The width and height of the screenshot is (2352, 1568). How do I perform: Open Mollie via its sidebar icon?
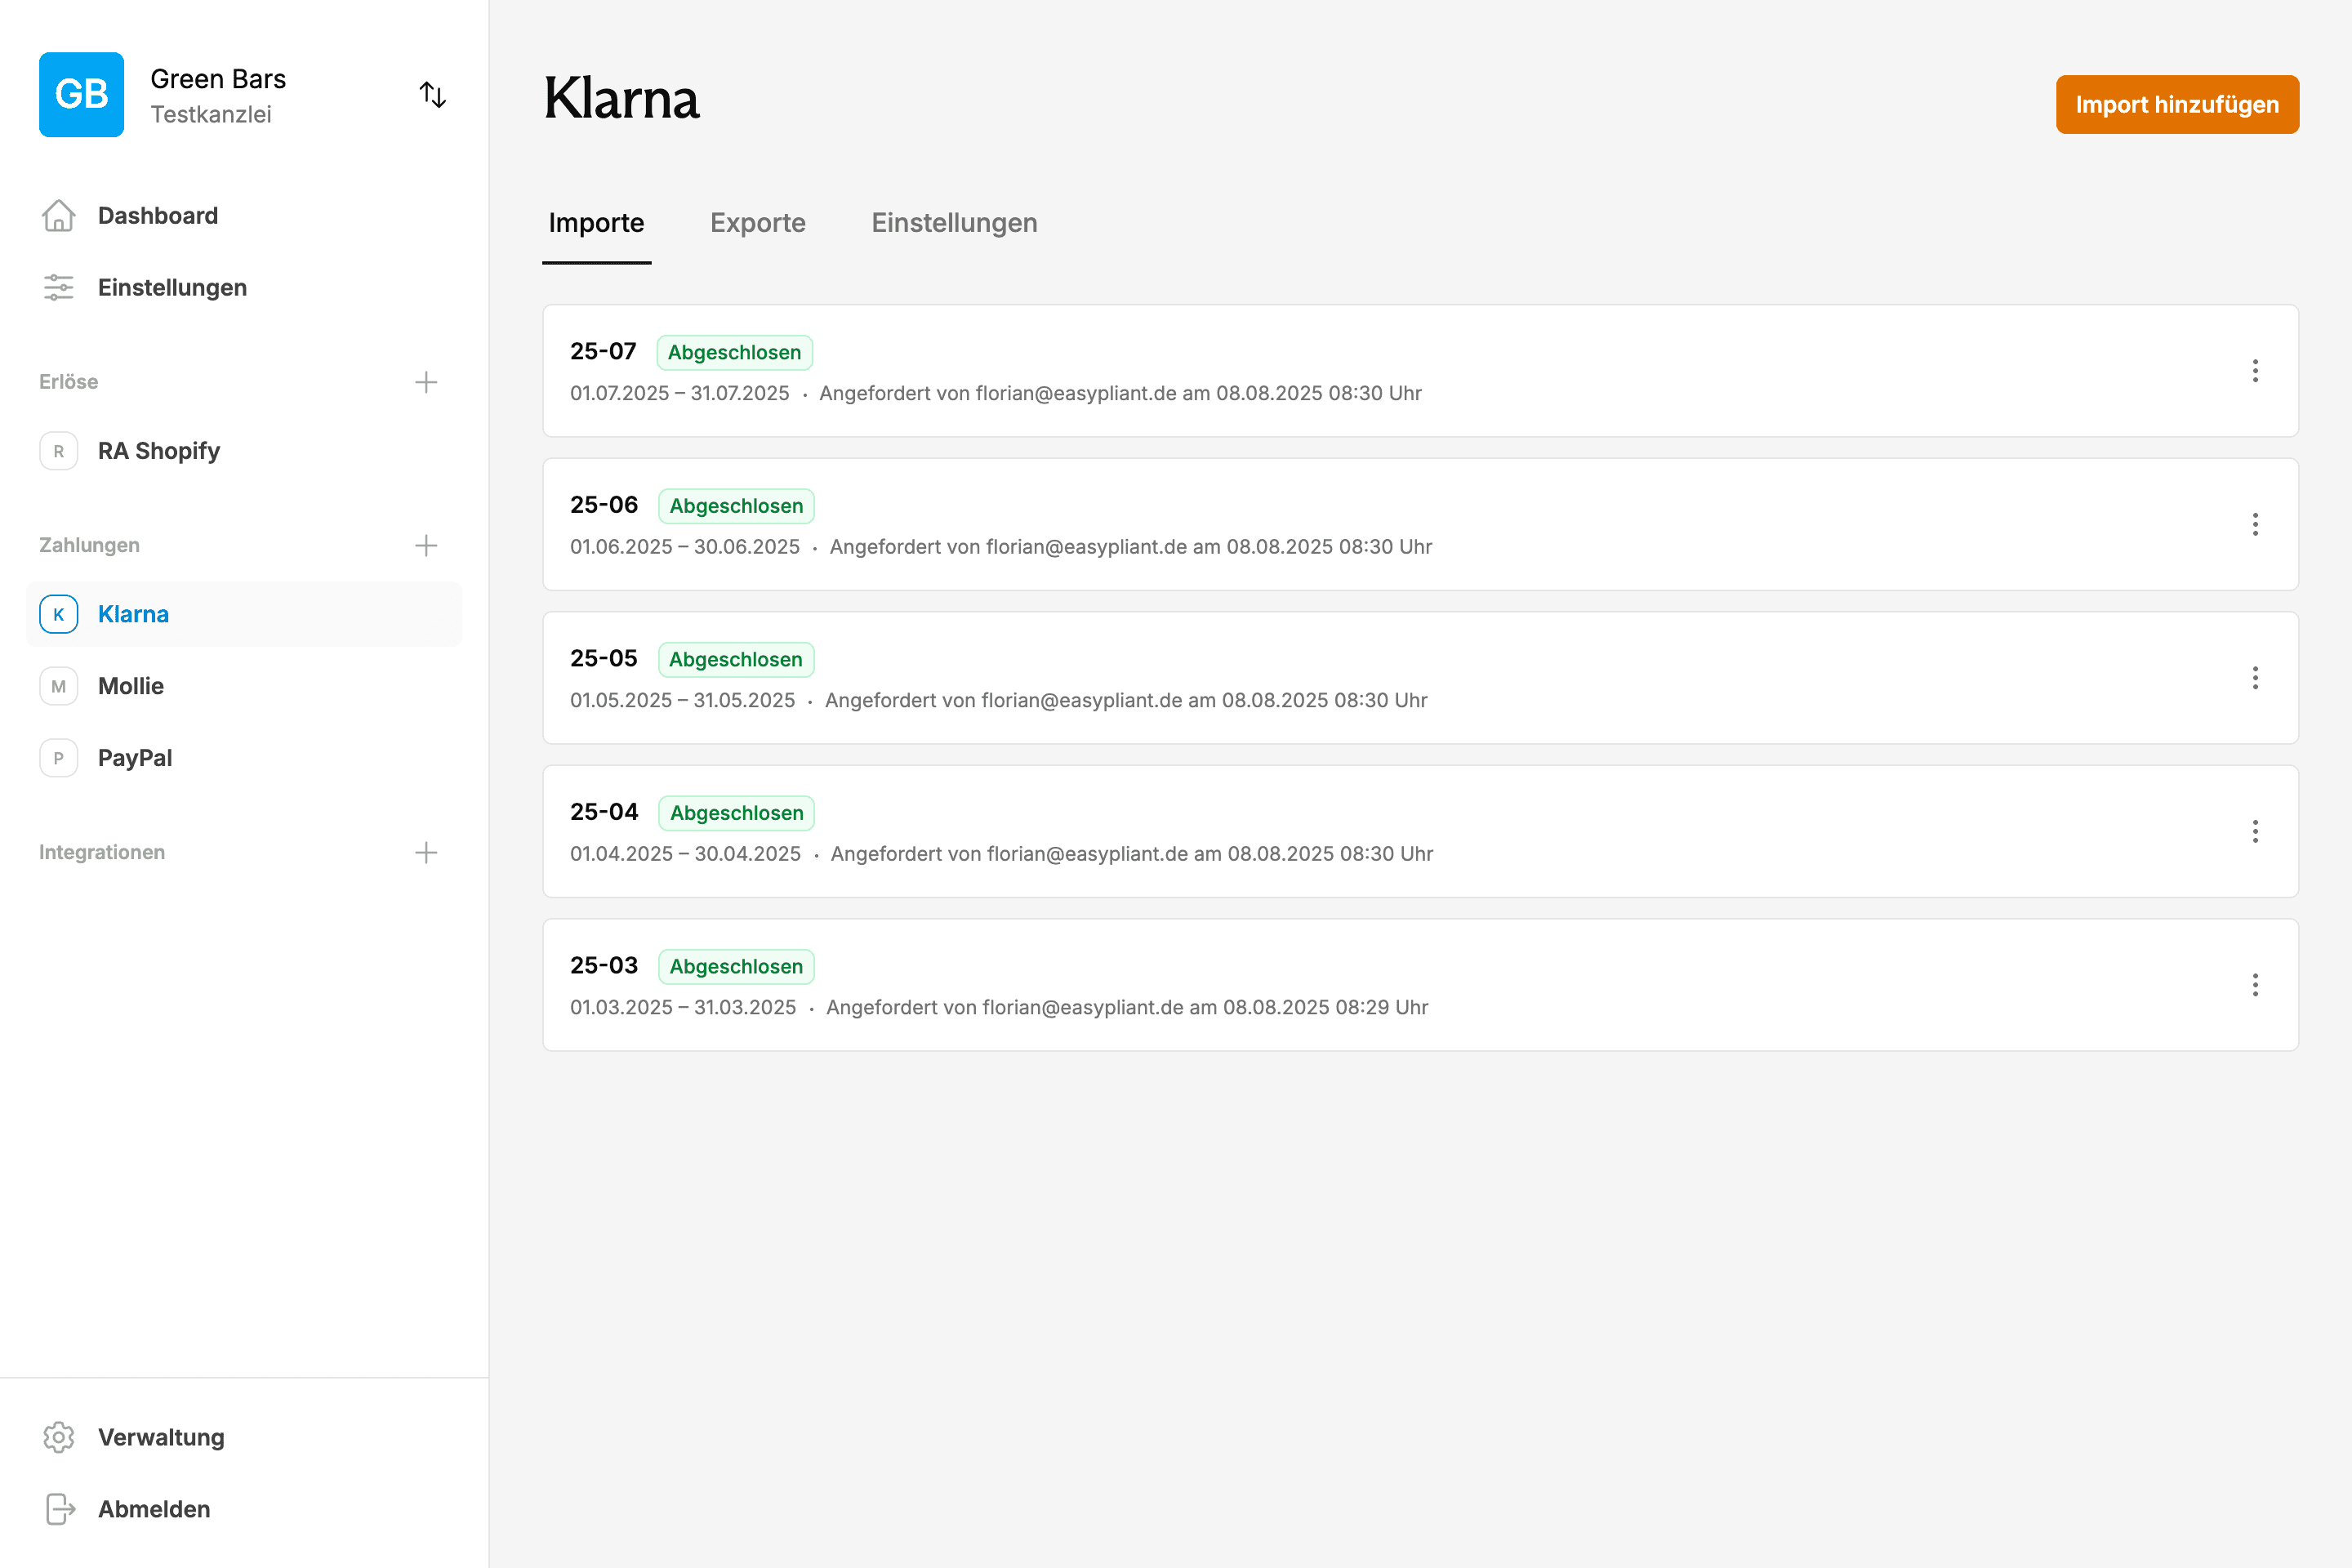[x=58, y=685]
